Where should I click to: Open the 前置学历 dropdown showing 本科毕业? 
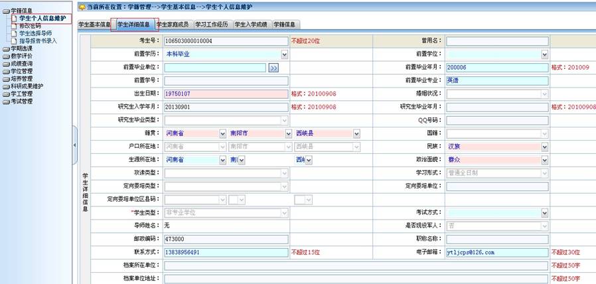tap(226, 54)
